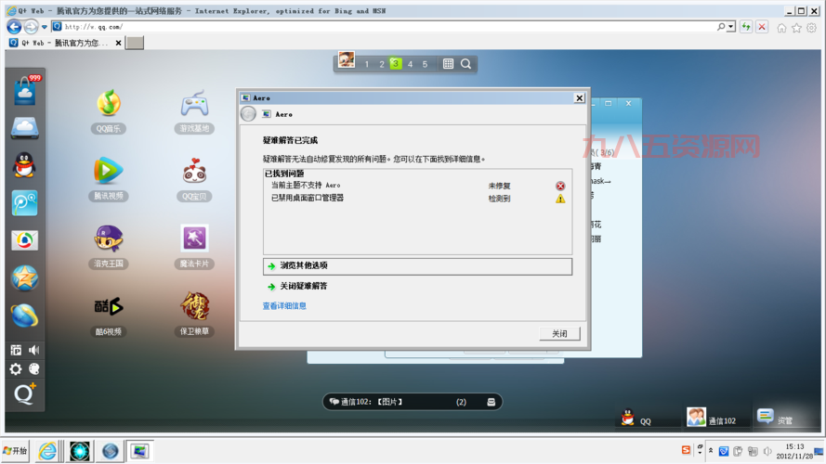Open the blue globe browser icon in sidebar
826x464 pixels.
[x=25, y=316]
